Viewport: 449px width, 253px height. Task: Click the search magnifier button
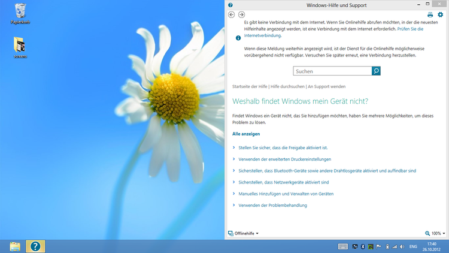(376, 71)
